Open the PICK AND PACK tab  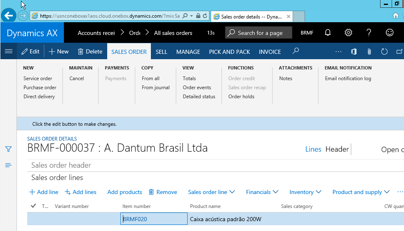229,52
